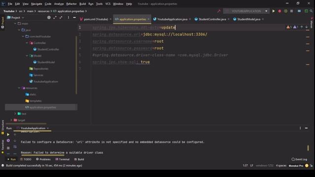
Task: Close the application.properties tab
Action: (149, 19)
